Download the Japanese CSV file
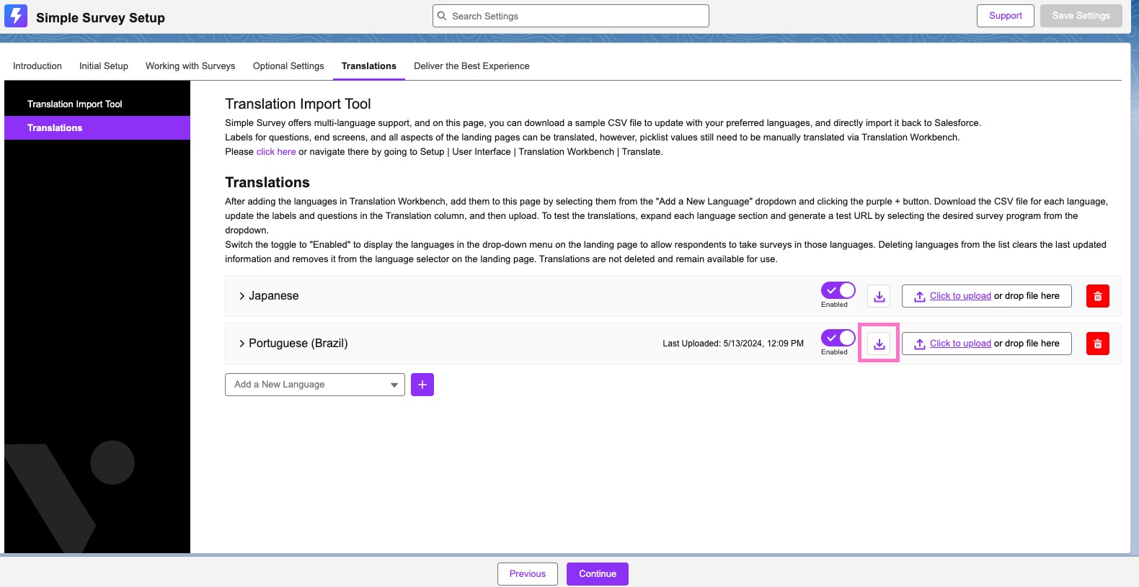1139x587 pixels. pos(879,296)
